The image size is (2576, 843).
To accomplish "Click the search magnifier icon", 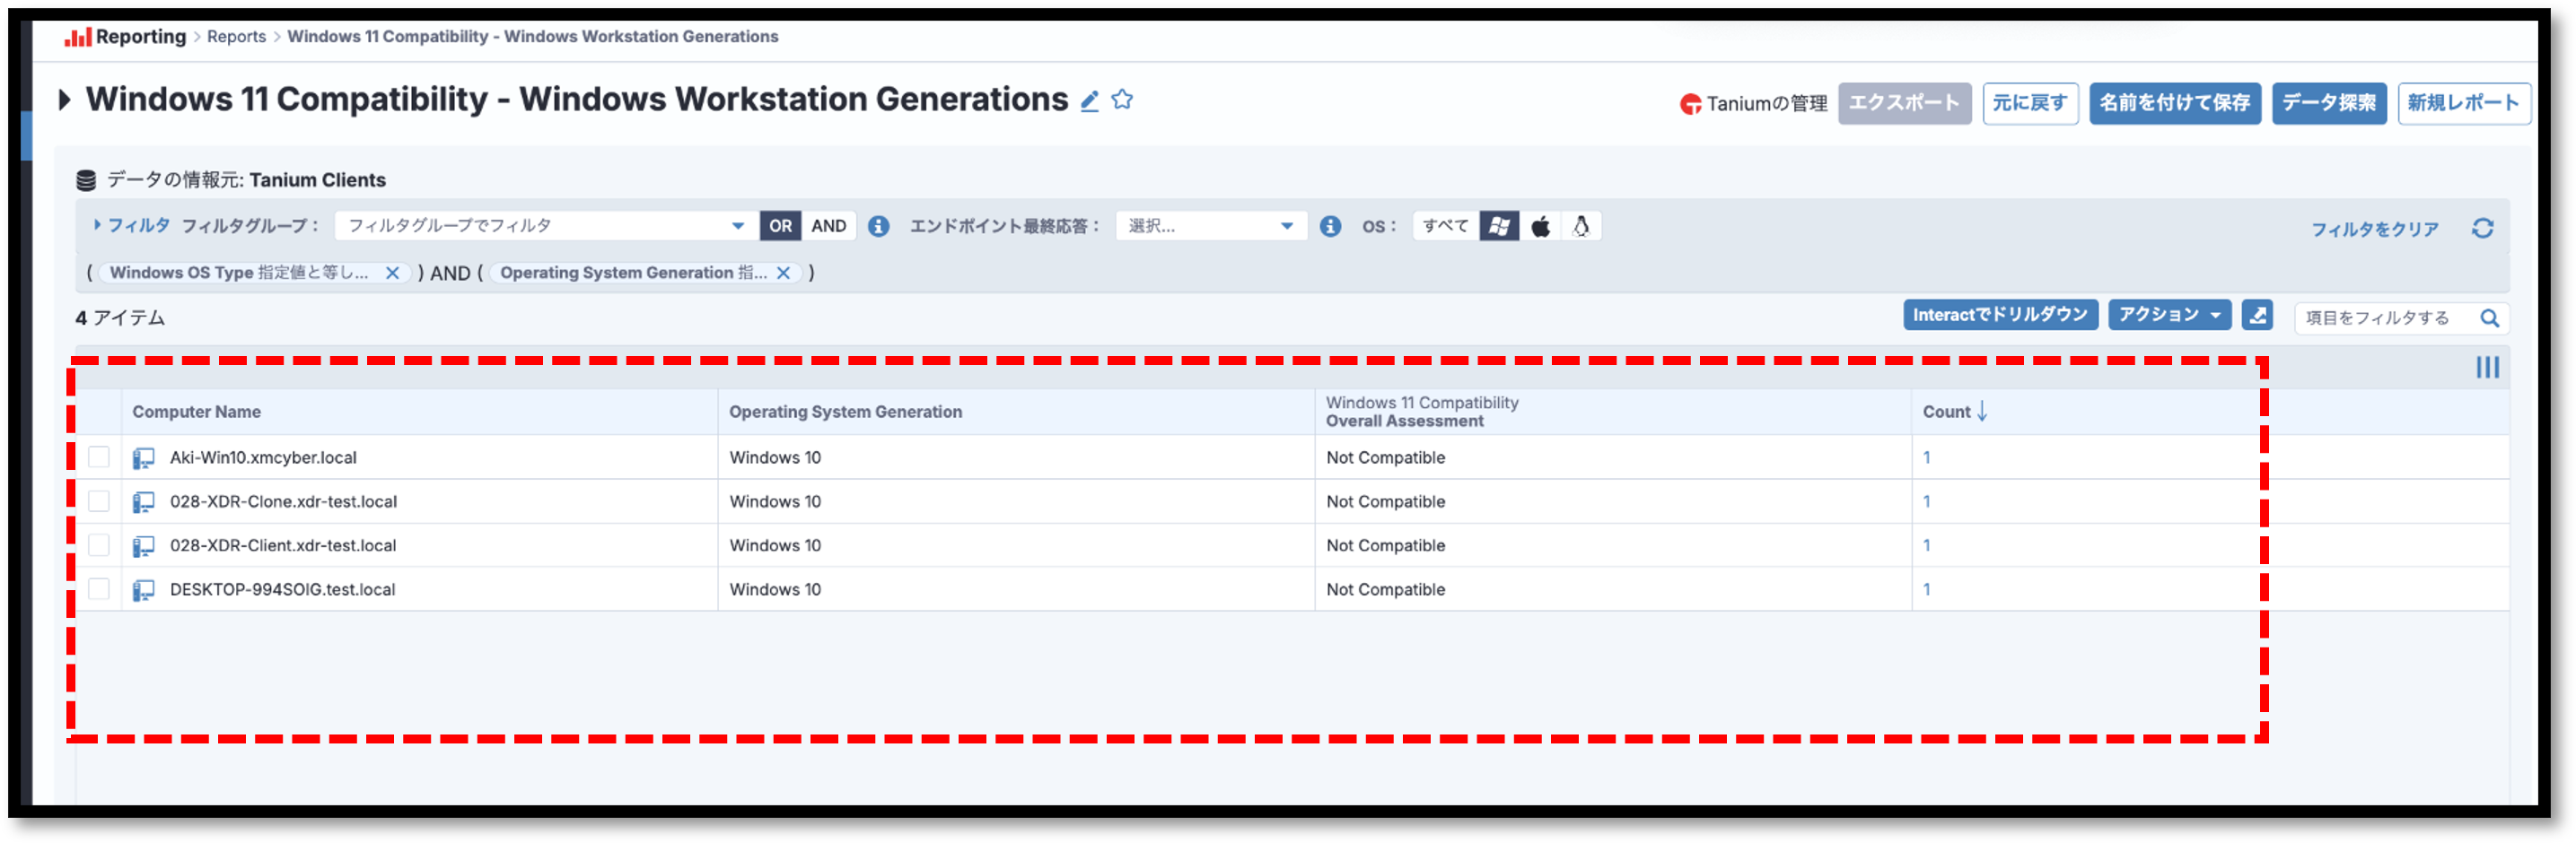I will click(x=2489, y=318).
